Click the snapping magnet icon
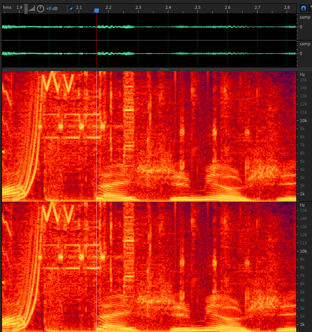The height and width of the screenshot is (332, 312). 303,8
